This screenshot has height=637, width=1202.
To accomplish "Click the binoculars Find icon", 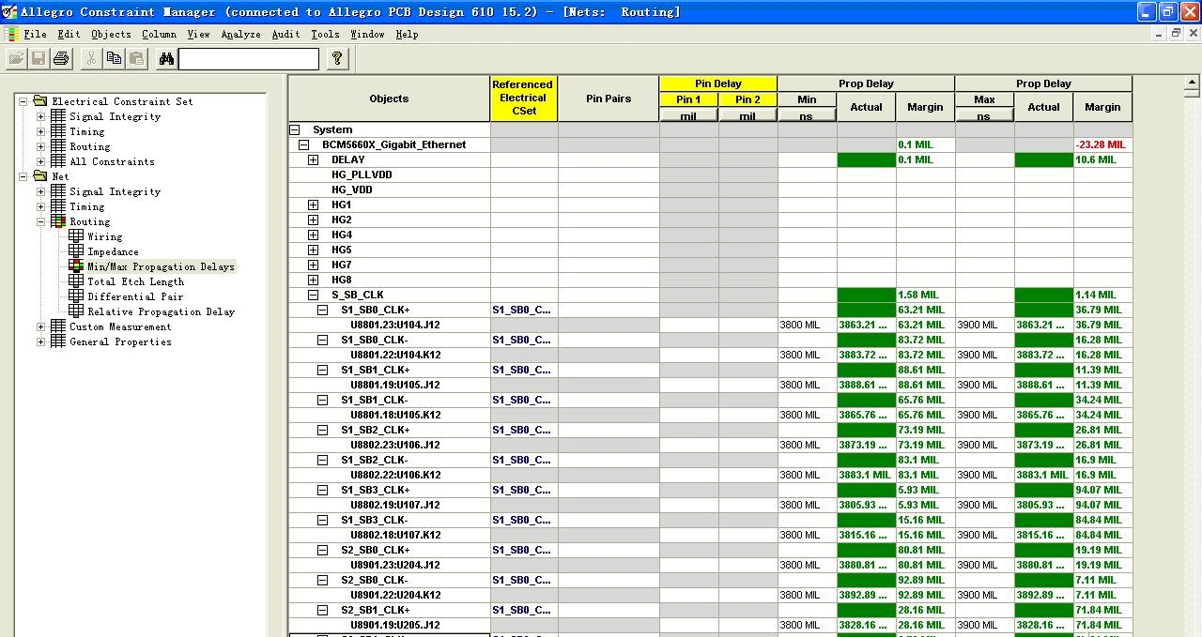I will pyautogui.click(x=166, y=59).
